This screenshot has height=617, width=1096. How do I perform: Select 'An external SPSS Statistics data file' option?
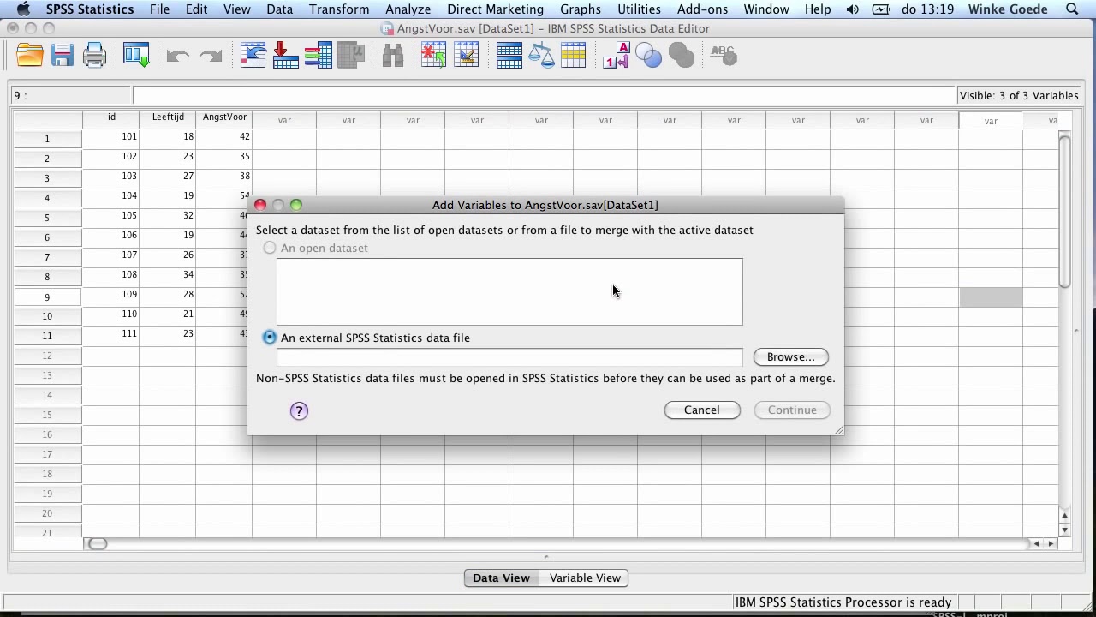270,338
